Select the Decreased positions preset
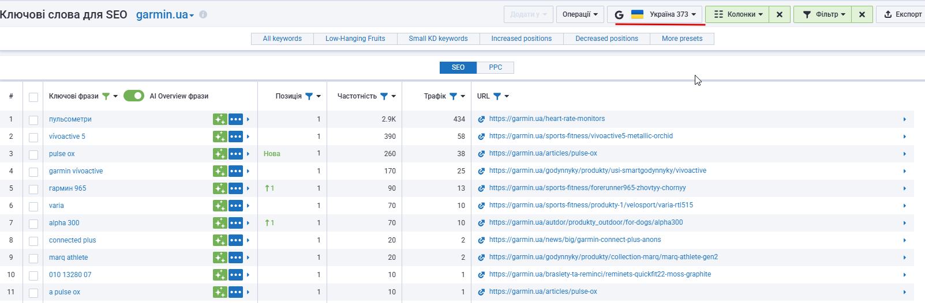This screenshot has height=303, width=925. pyautogui.click(x=607, y=39)
